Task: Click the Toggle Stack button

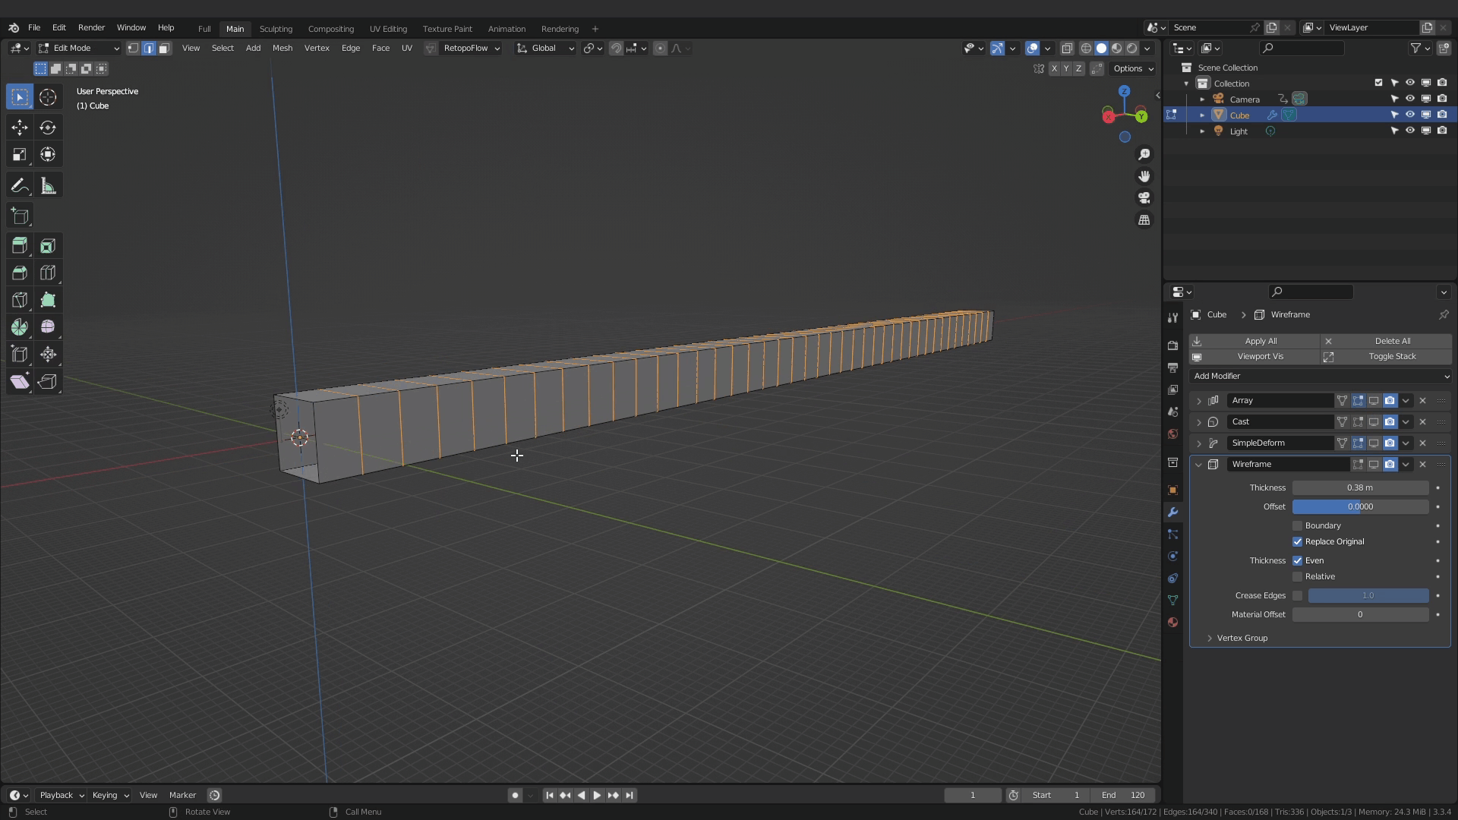Action: (1391, 356)
